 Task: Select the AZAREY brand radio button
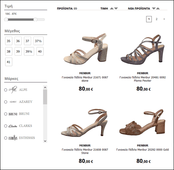click(x=6, y=102)
